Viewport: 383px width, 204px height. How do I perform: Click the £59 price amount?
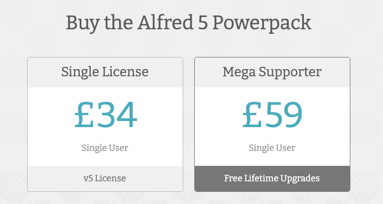point(272,114)
